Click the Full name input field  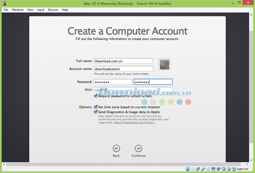(x=123, y=61)
